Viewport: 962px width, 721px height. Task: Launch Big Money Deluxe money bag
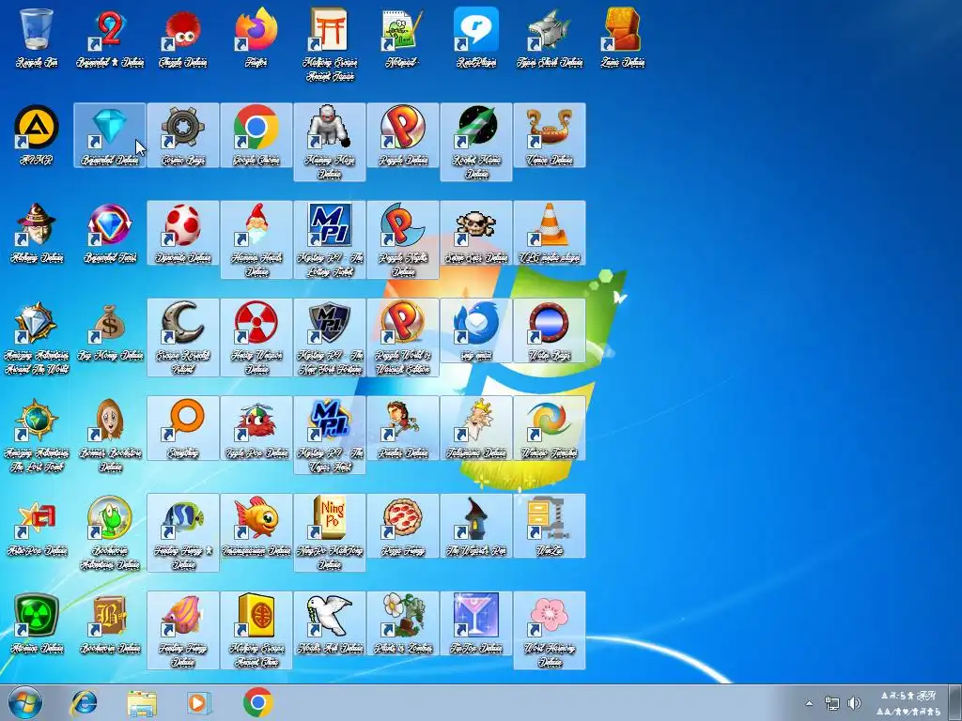110,331
